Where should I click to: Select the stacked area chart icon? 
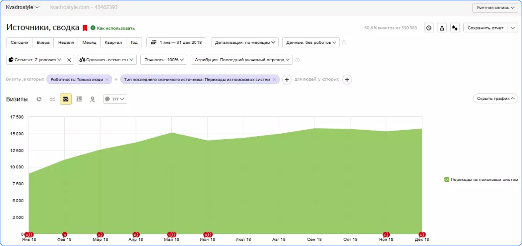click(x=66, y=99)
